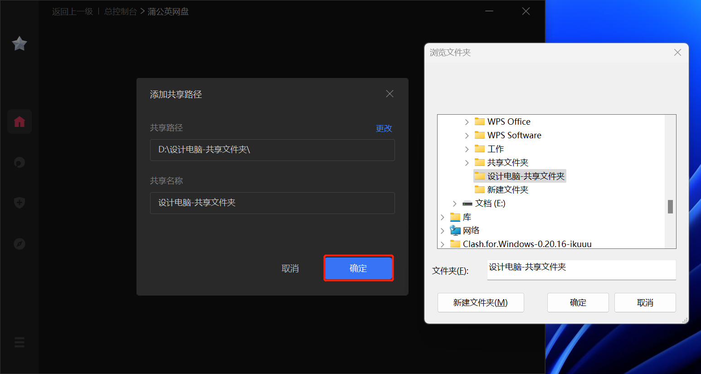This screenshot has width=701, height=374.
Task: Expand the Clash.for.Windows folder node
Action: click(443, 244)
